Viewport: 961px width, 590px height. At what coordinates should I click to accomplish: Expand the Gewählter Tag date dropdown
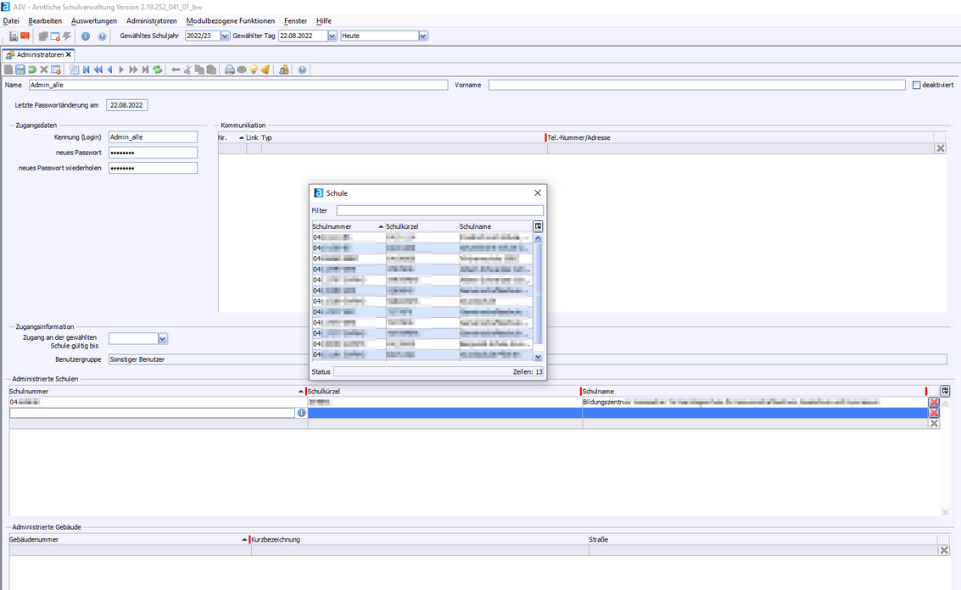pos(332,36)
